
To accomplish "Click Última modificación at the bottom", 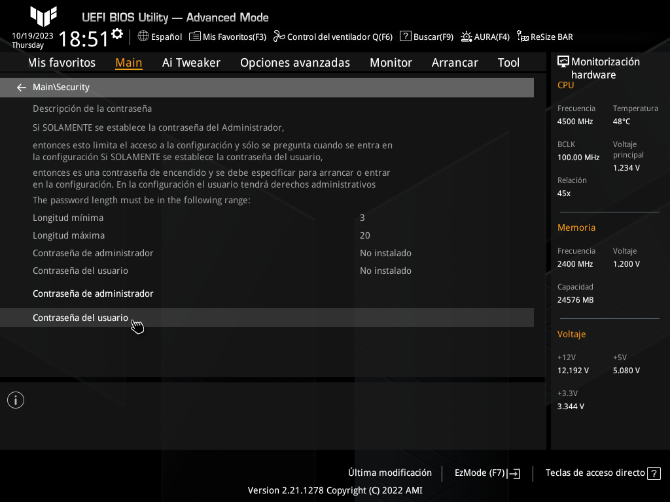I will [x=390, y=473].
